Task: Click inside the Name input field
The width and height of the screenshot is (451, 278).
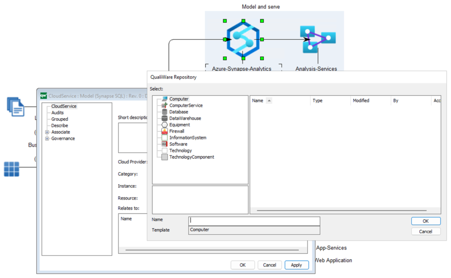Action: click(x=254, y=220)
